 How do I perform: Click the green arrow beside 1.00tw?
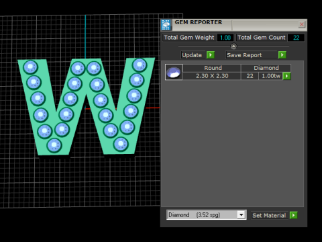(x=286, y=76)
